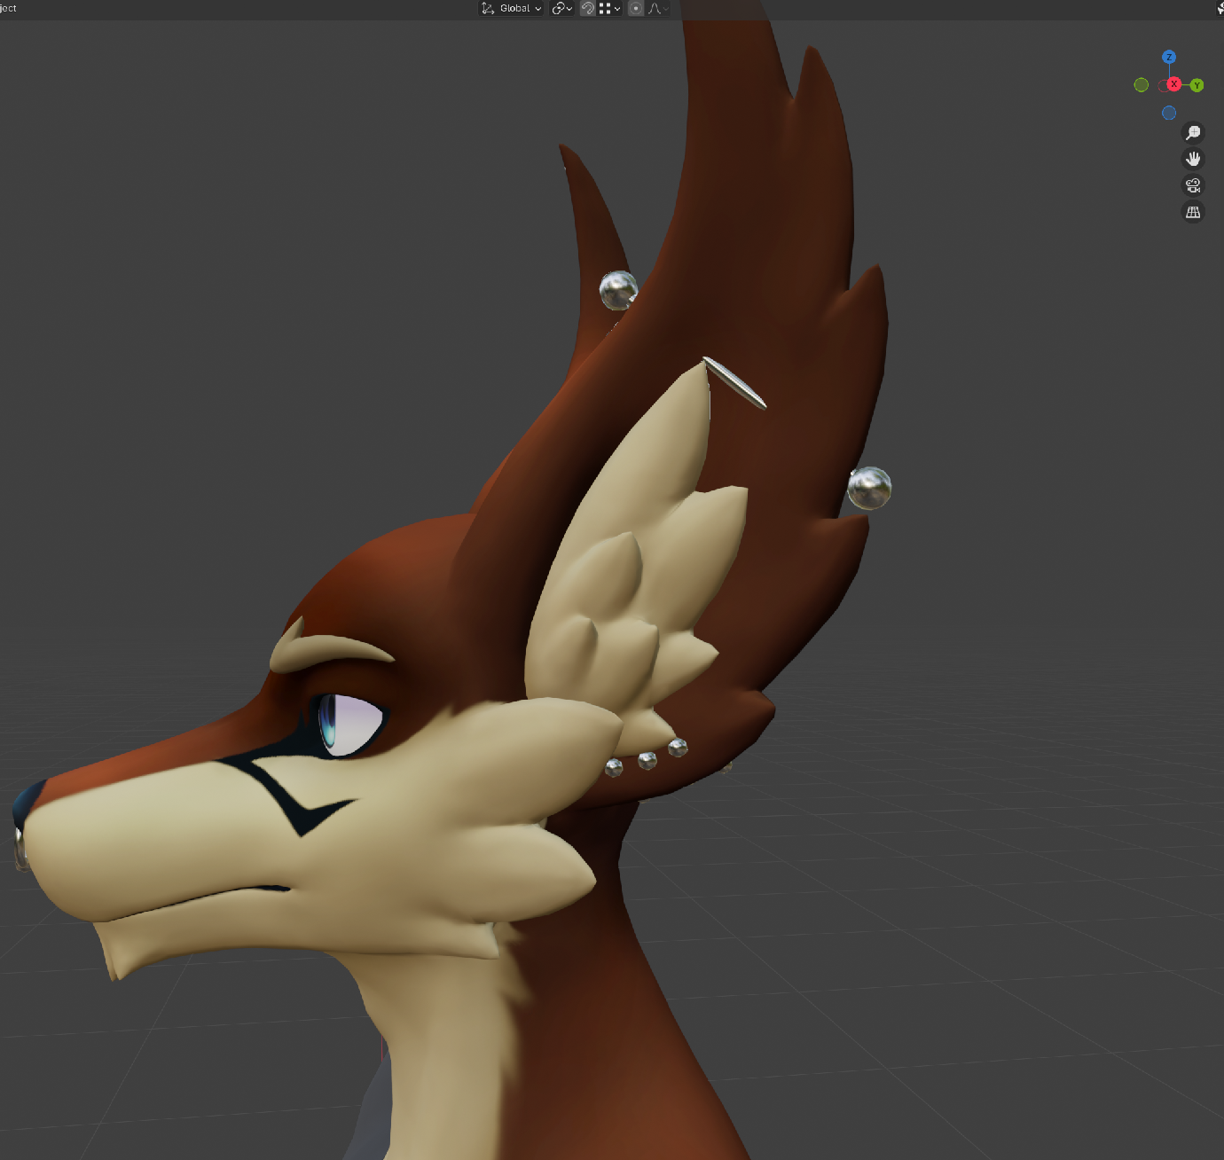Select the silver spike ear piercing

click(x=735, y=383)
